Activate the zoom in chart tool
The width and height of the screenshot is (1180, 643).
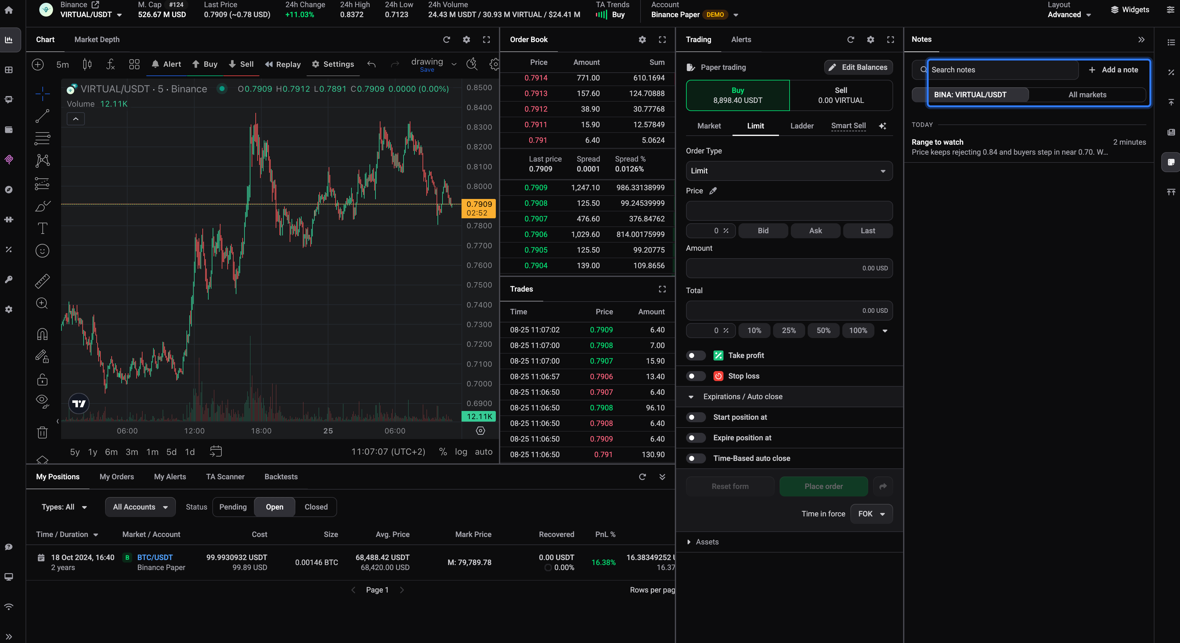point(42,303)
